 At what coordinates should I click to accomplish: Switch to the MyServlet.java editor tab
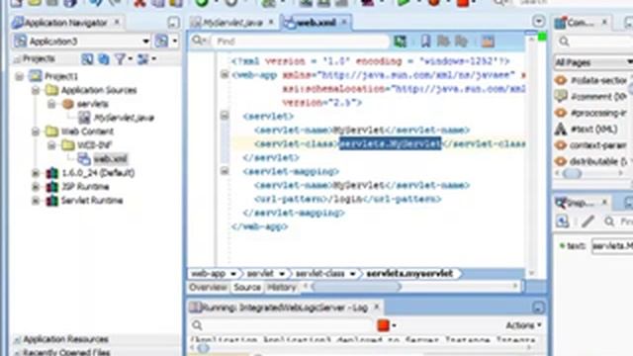[x=232, y=23]
